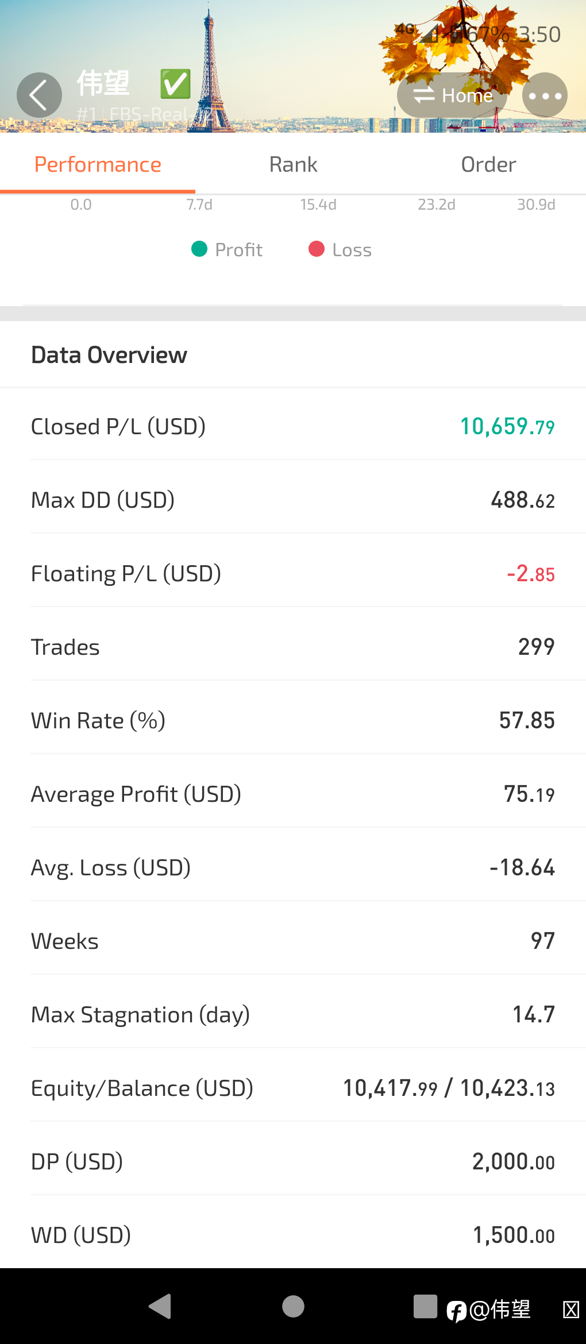Image resolution: width=586 pixels, height=1344 pixels.
Task: Tap the crossed box icon bottom right
Action: (570, 1310)
